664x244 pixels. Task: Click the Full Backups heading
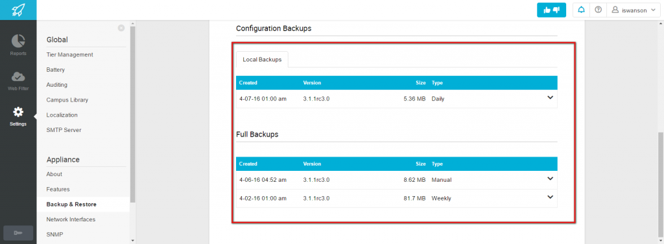pos(257,134)
